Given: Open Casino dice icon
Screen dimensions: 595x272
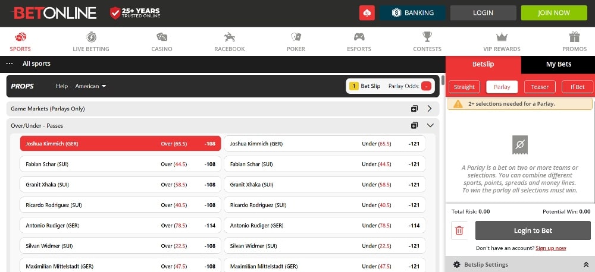Looking at the screenshot, I should pyautogui.click(x=162, y=37).
